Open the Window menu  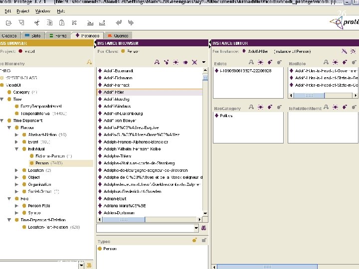tap(42, 11)
